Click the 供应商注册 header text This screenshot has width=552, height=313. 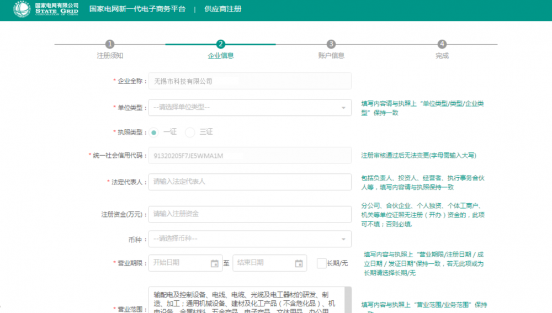[x=223, y=9]
